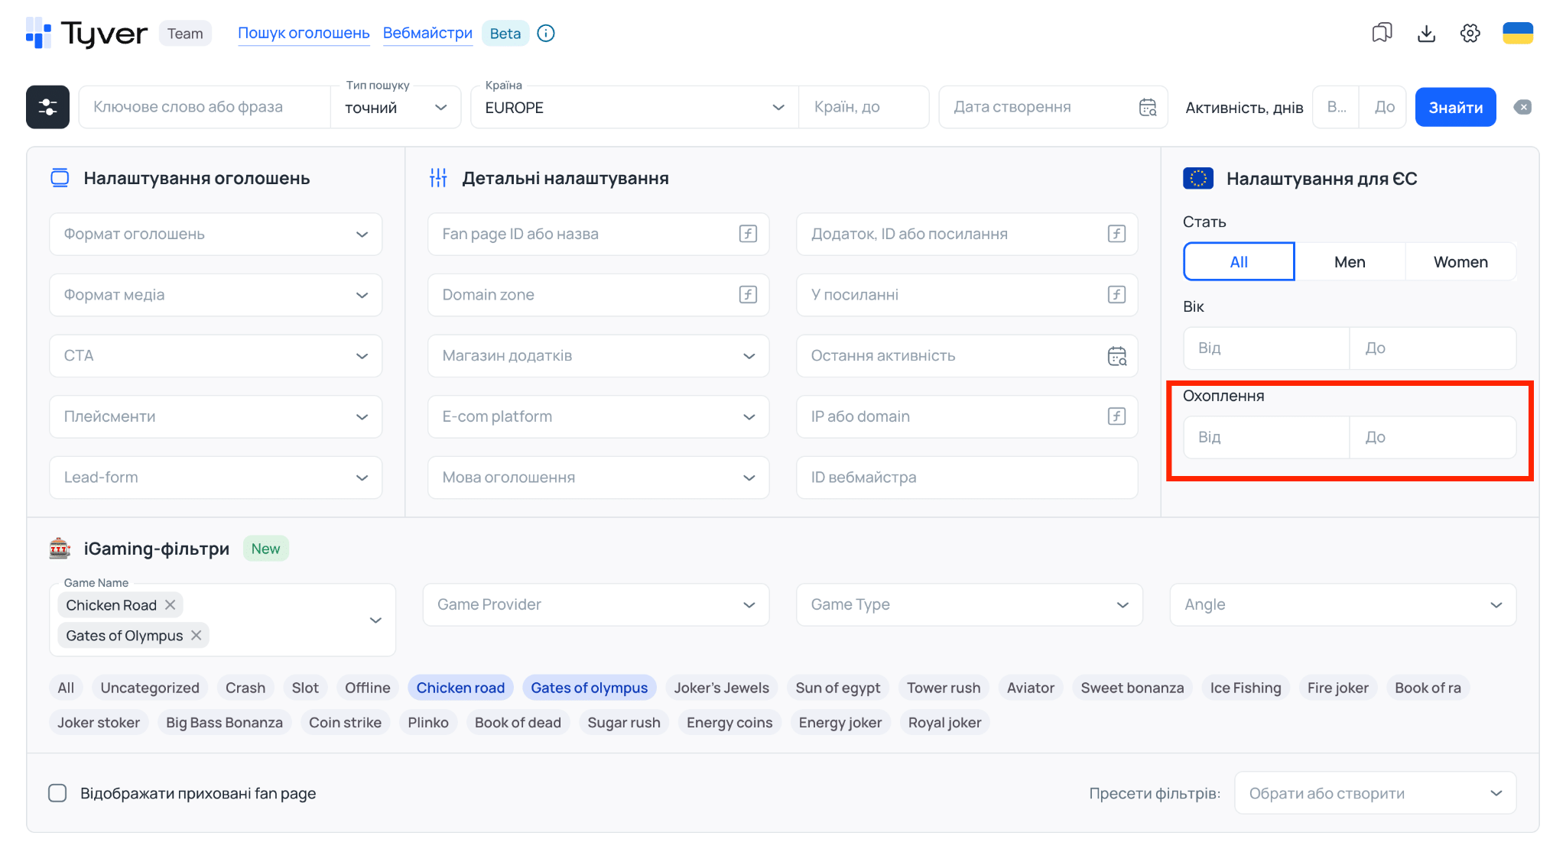Viewport: 1566px width, 842px height.
Task: Open the Пошук оголошень tab
Action: [304, 33]
